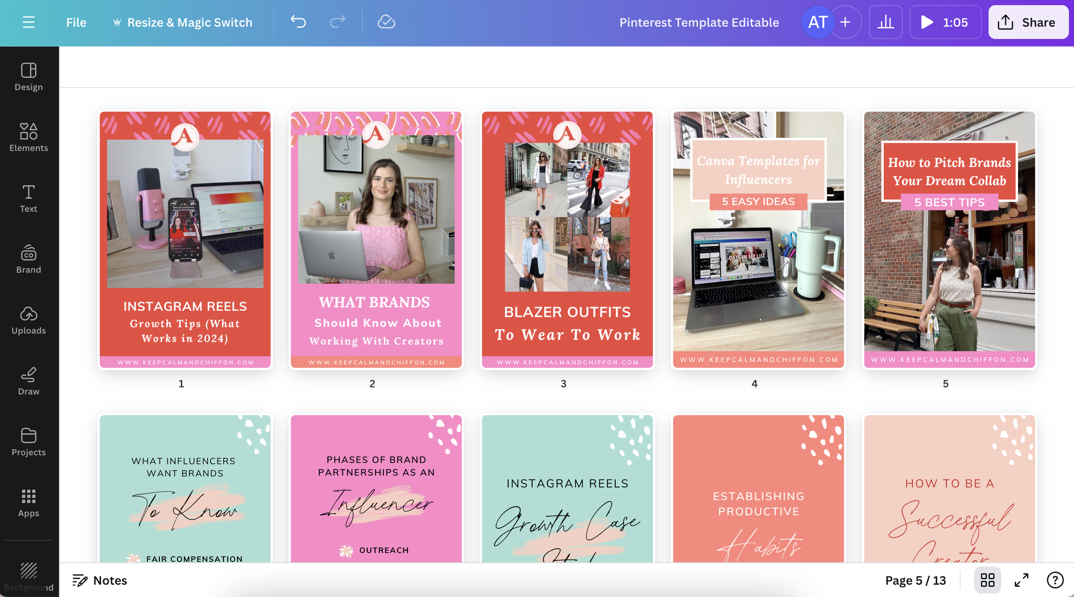Open the Notes panel
This screenshot has height=597, width=1074.
[100, 580]
